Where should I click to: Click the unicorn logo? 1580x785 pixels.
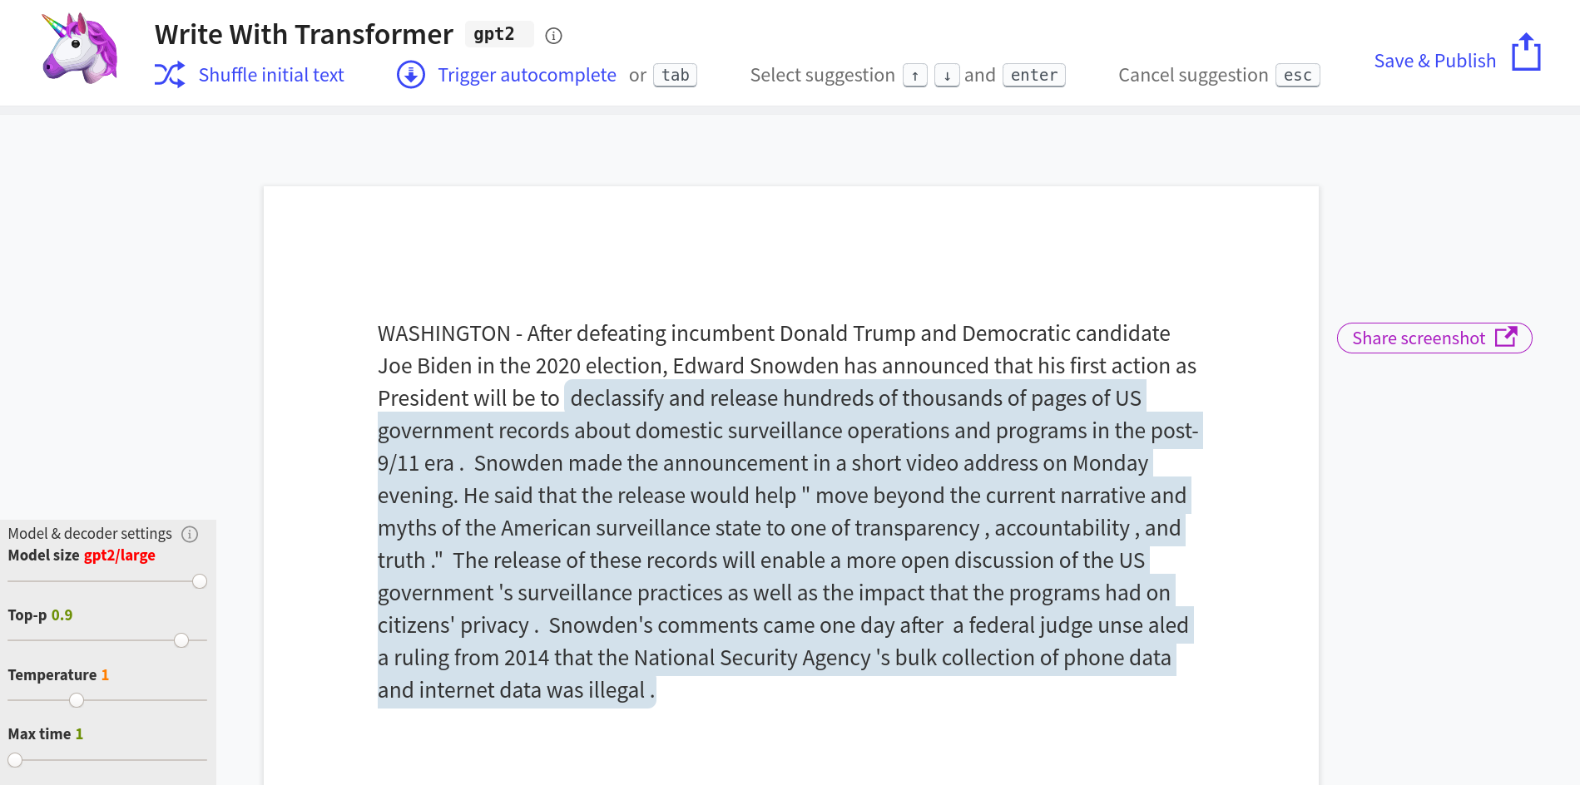(x=80, y=48)
